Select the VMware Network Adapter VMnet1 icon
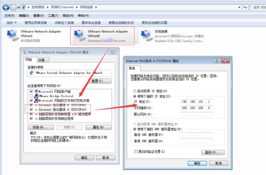The height and width of the screenshot is (175, 266). coord(13,35)
